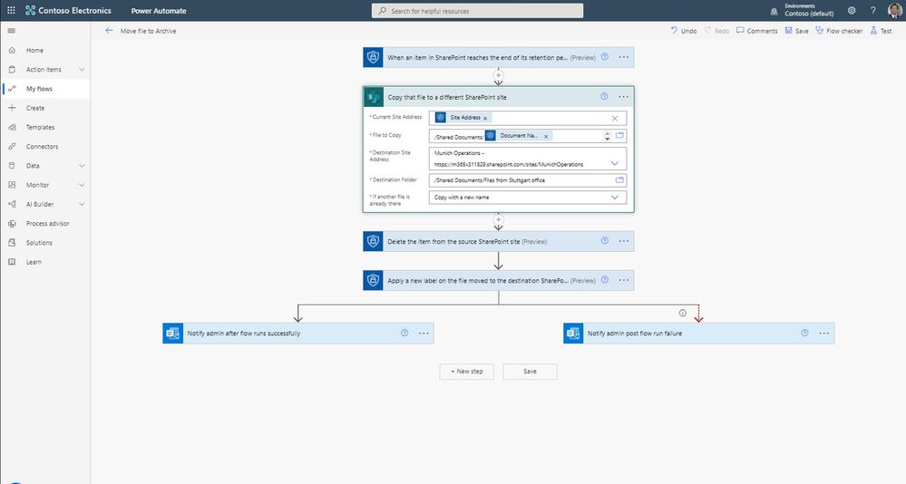This screenshot has width=906, height=484.
Task: Click Test in the top toolbar
Action: pos(882,31)
